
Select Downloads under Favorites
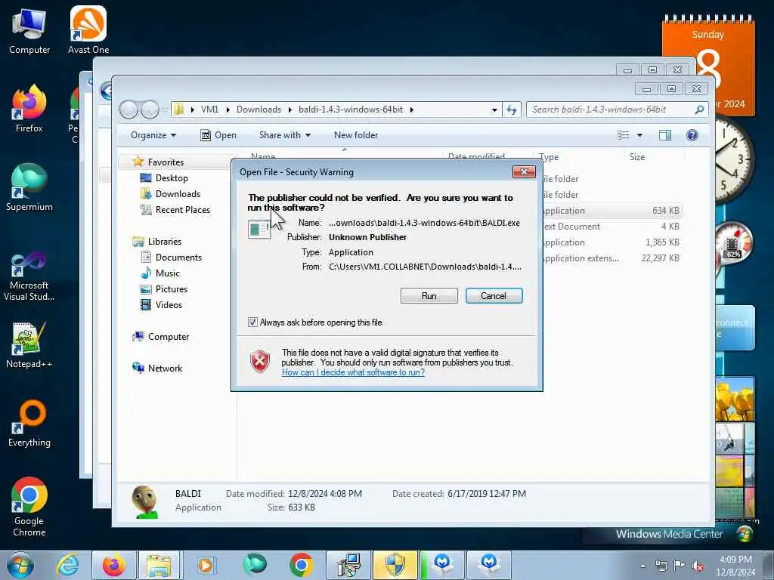178,194
